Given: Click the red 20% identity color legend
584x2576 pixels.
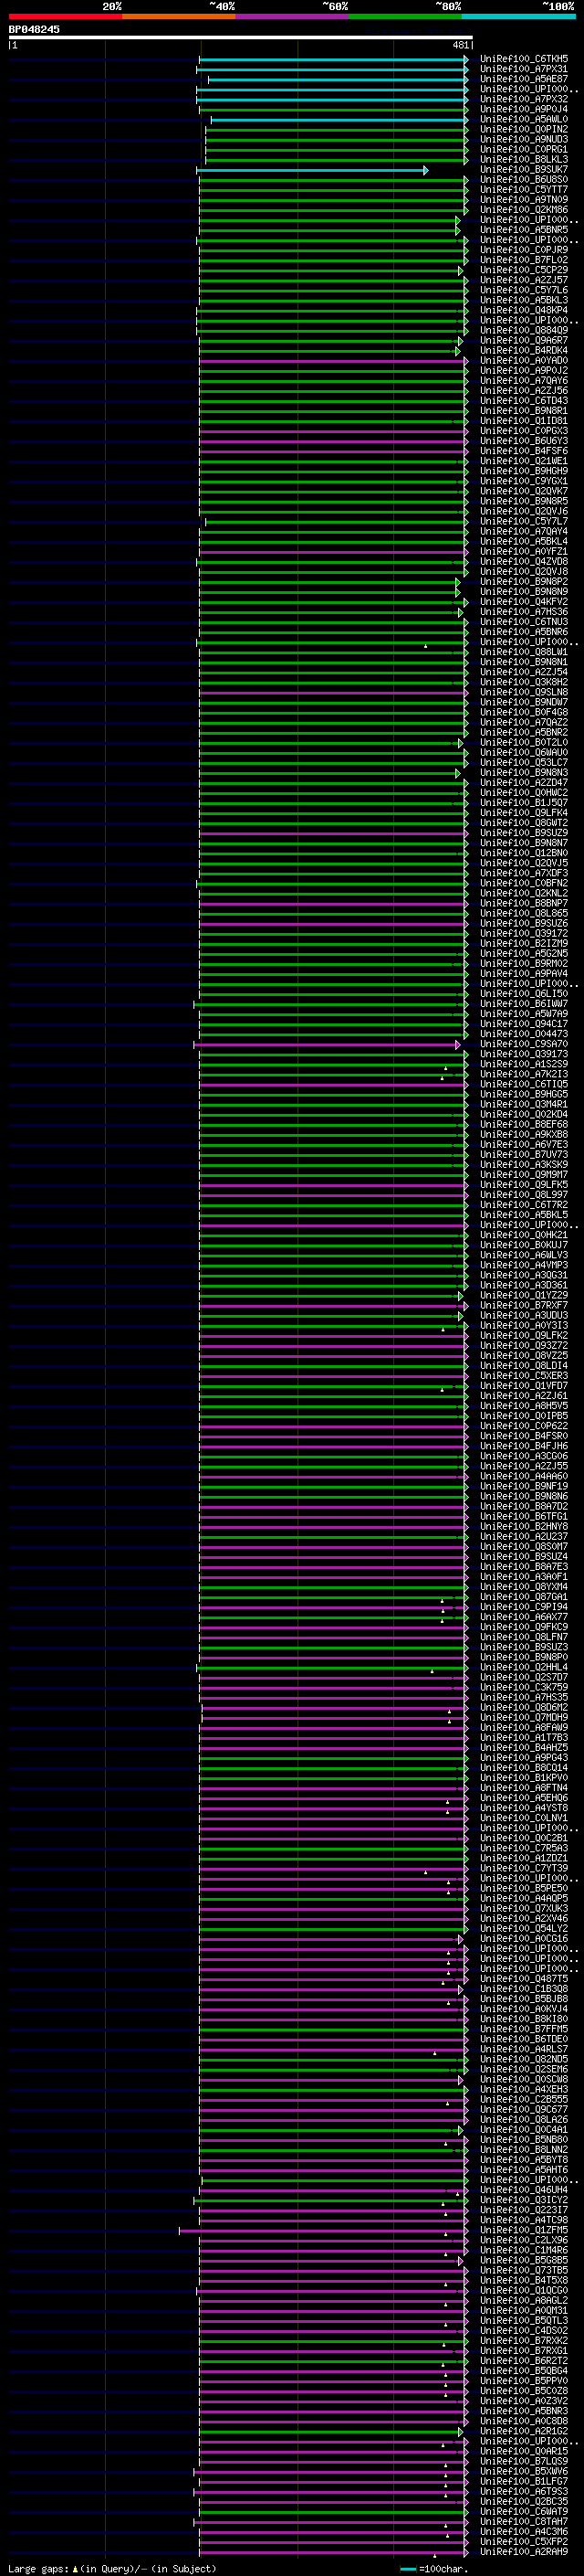Looking at the screenshot, I should tap(65, 16).
